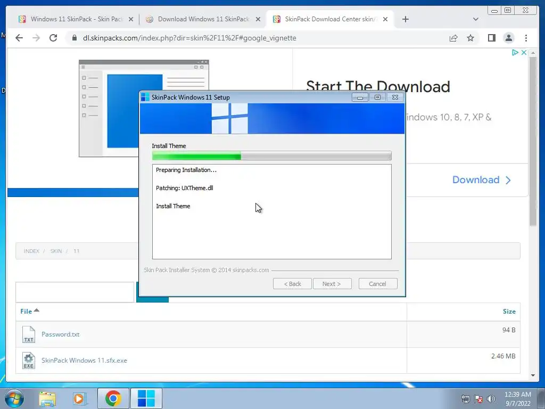Click 11 in the breadcrumb

pyautogui.click(x=77, y=251)
